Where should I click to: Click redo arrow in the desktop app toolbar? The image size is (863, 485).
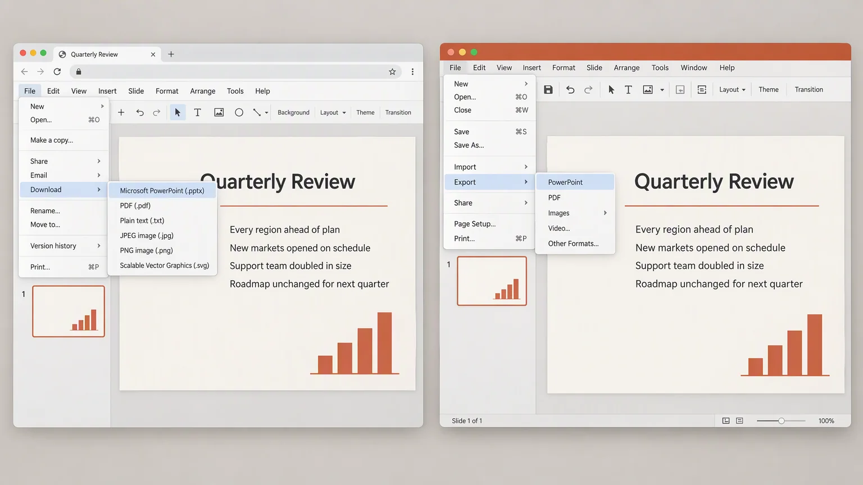588,89
